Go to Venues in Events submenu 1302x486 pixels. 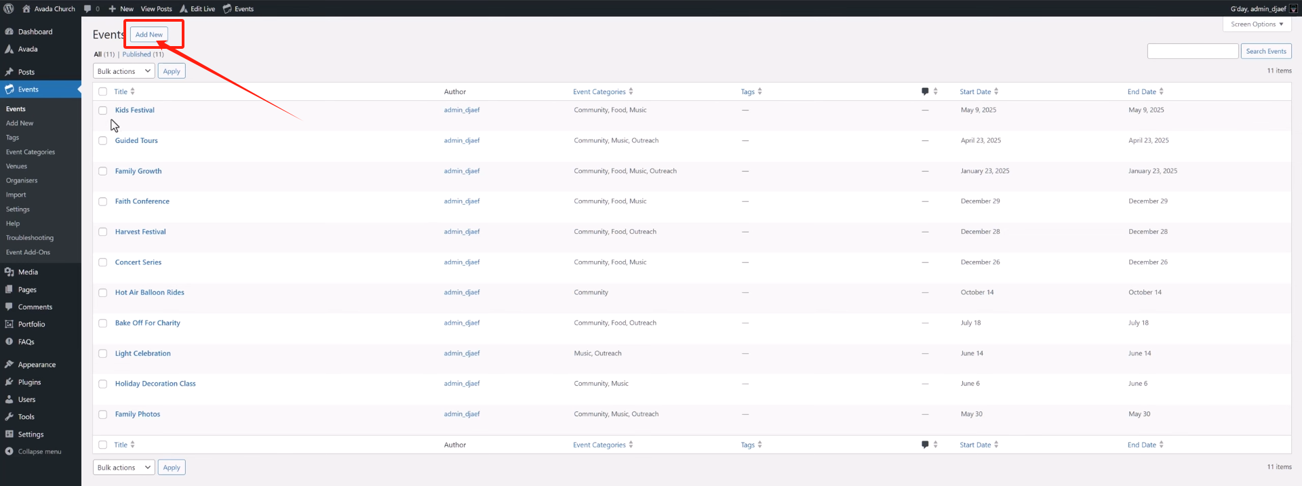(x=17, y=166)
